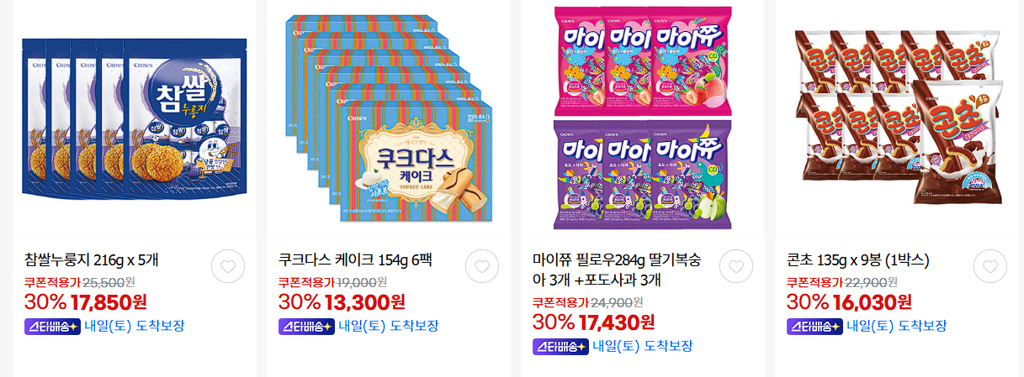This screenshot has width=1024, height=377.
Task: Click 스타배송 badge under 참쌀누룽지
Action: (52, 327)
